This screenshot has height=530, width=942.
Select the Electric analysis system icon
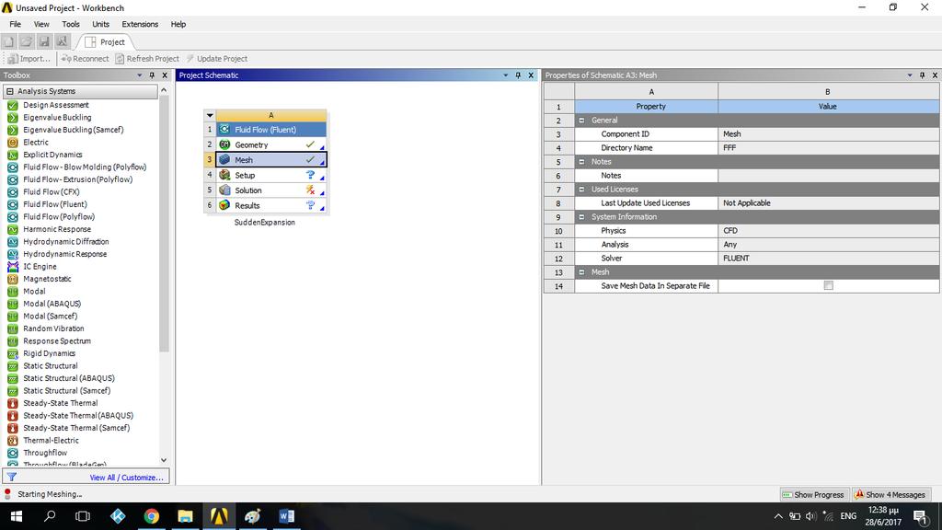click(x=13, y=143)
